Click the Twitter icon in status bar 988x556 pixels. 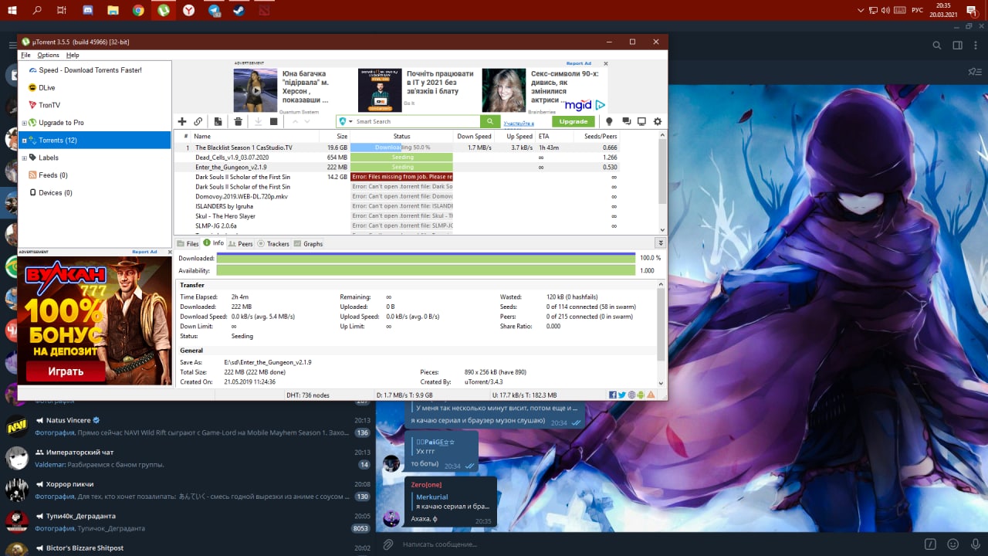(622, 395)
